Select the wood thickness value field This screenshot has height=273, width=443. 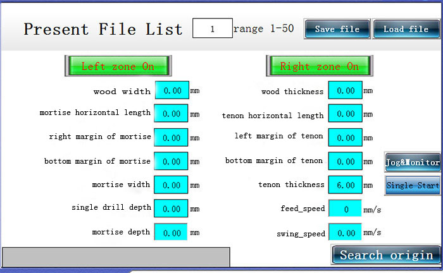pyautogui.click(x=346, y=90)
